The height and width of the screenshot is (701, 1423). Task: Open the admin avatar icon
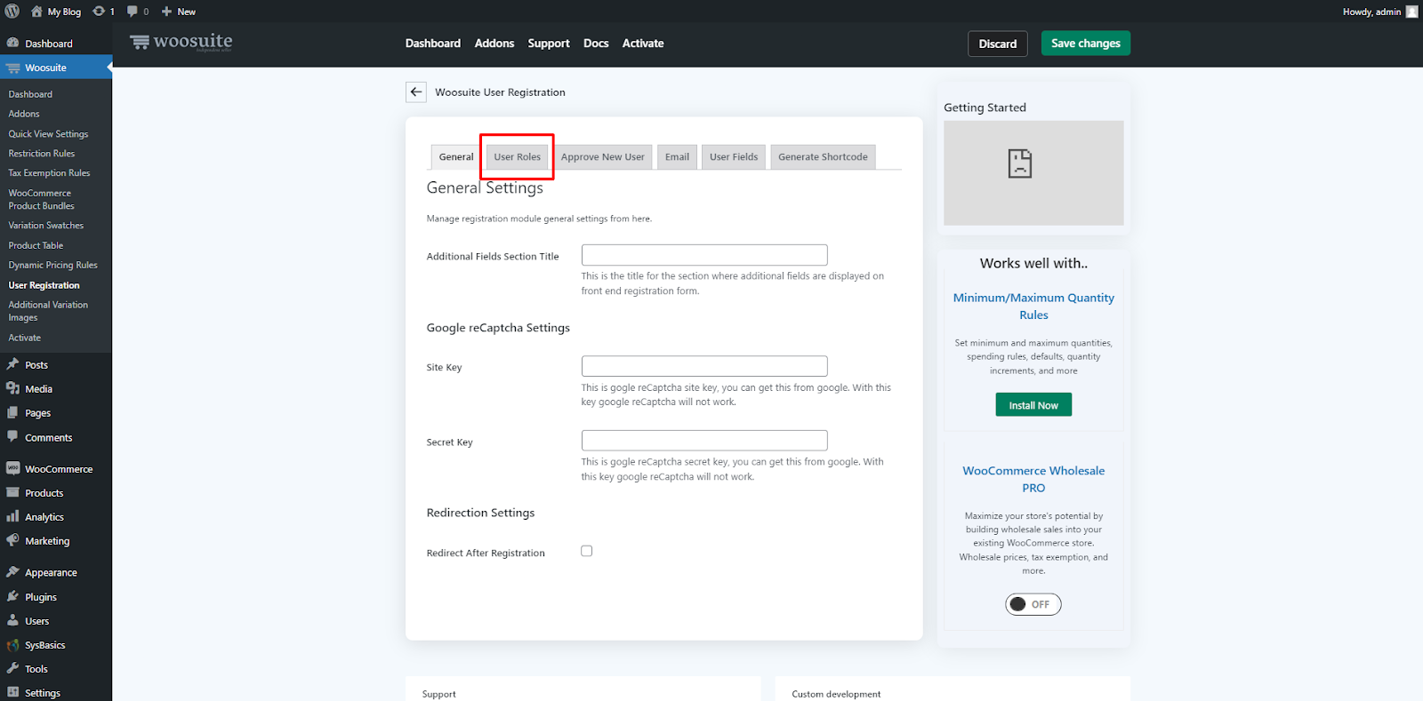pos(1411,12)
